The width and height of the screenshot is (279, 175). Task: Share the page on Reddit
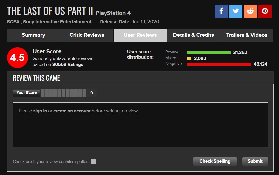coord(250,11)
